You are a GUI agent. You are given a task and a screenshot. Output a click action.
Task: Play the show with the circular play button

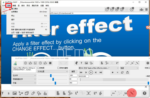(x=91, y=72)
